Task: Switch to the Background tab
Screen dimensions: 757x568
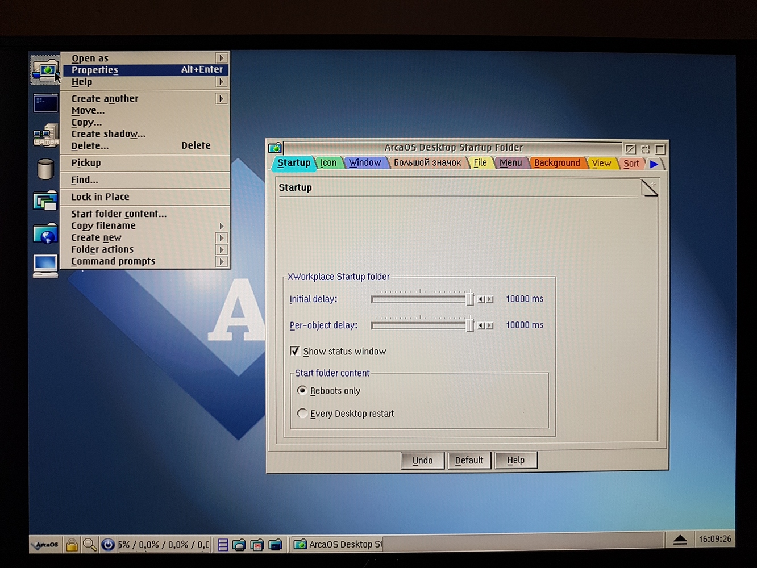Action: (x=557, y=163)
